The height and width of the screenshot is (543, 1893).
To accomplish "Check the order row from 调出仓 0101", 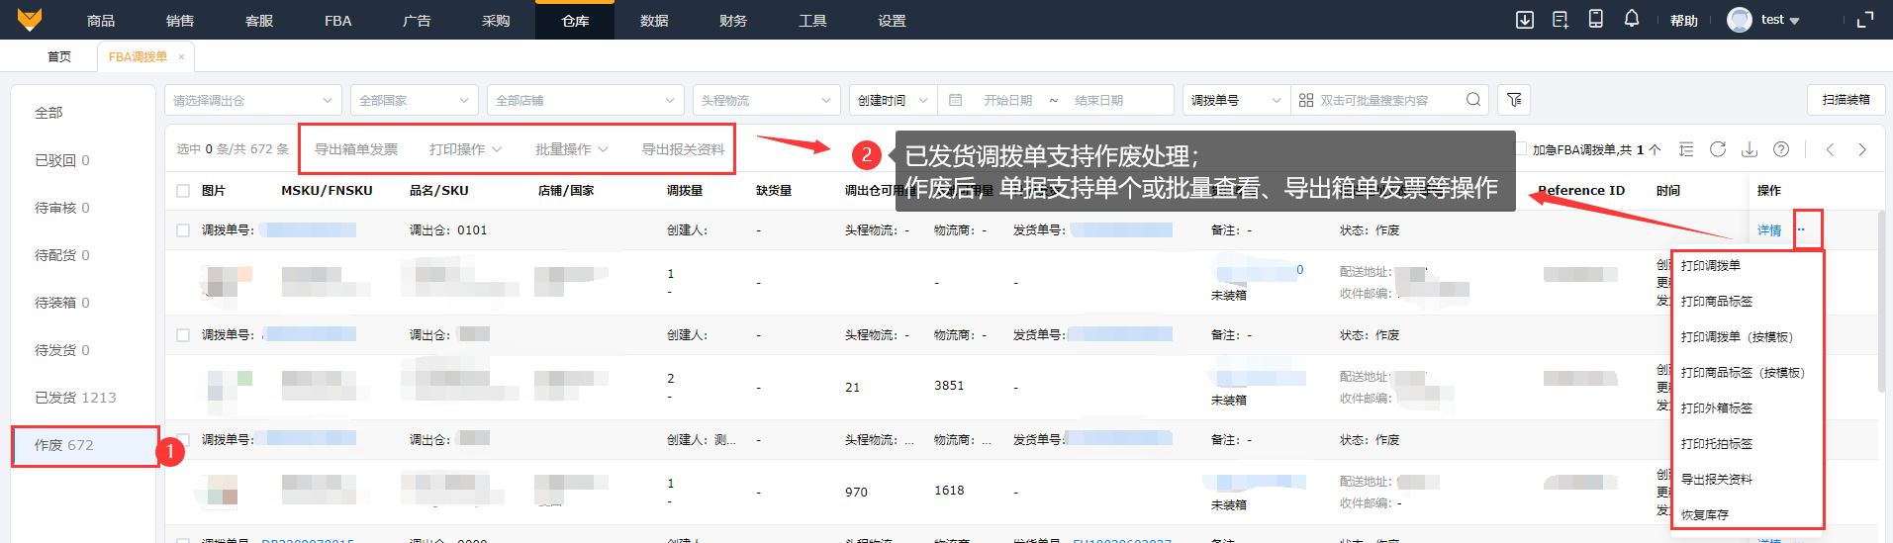I will point(183,230).
